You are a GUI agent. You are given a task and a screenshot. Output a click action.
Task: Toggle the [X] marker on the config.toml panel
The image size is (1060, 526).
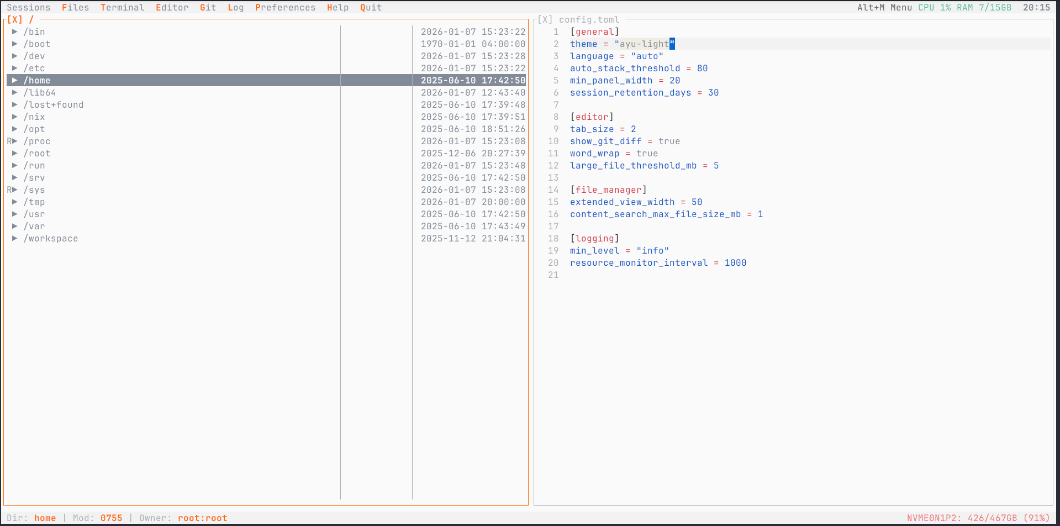pos(545,19)
